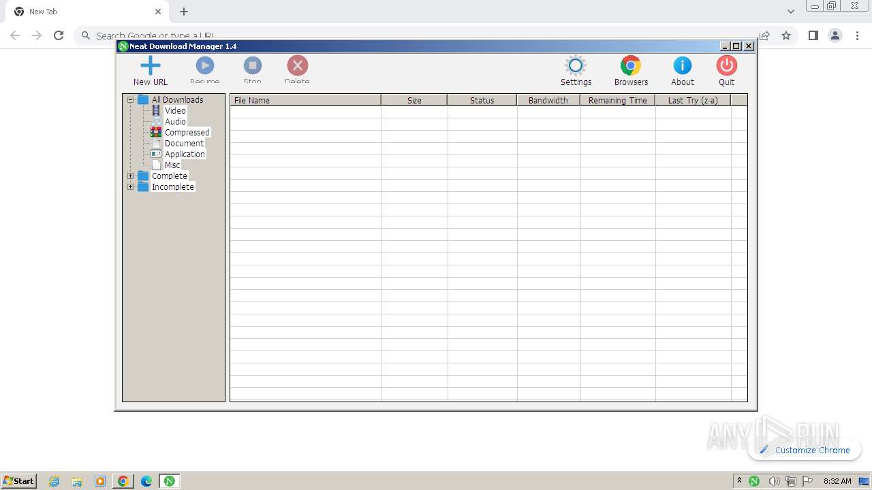Select the Complete folder
The height and width of the screenshot is (490, 872).
[x=169, y=176]
